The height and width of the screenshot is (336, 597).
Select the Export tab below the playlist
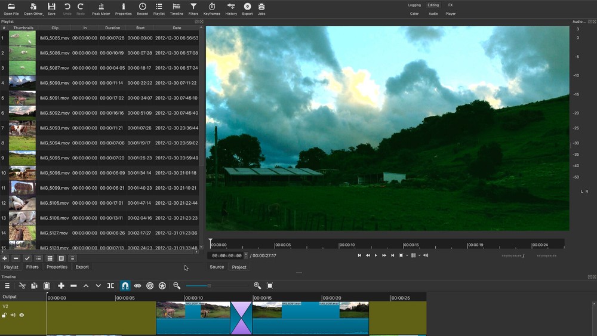[x=82, y=267]
